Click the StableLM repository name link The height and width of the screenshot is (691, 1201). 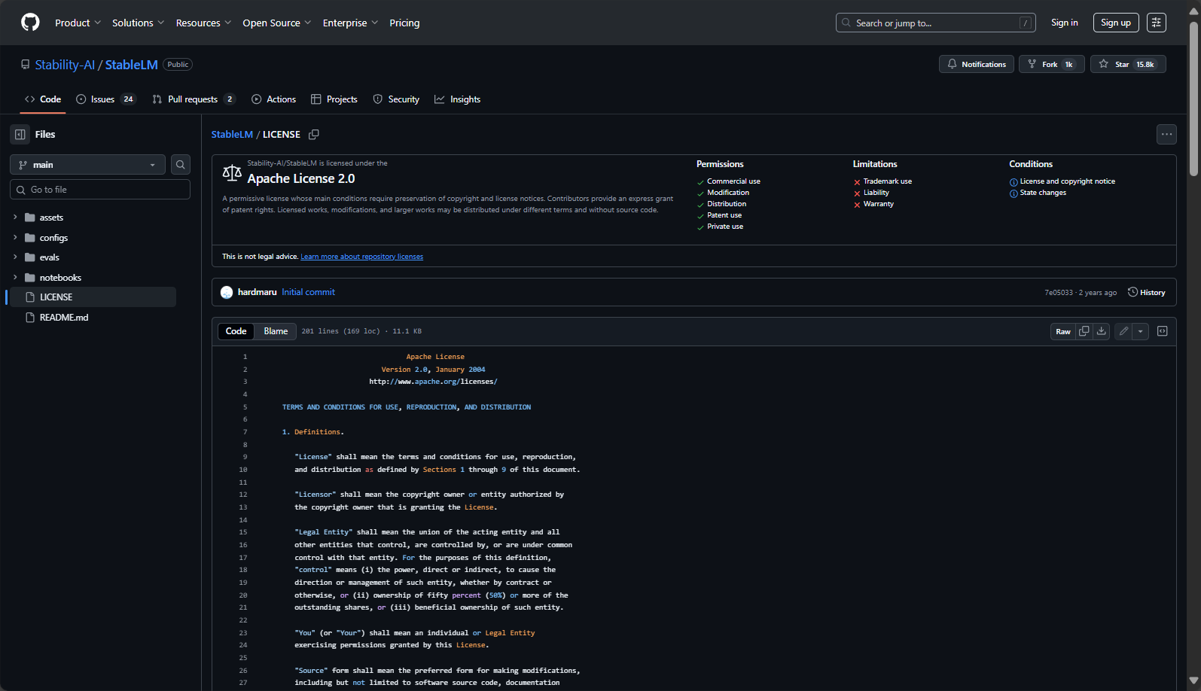click(x=132, y=65)
